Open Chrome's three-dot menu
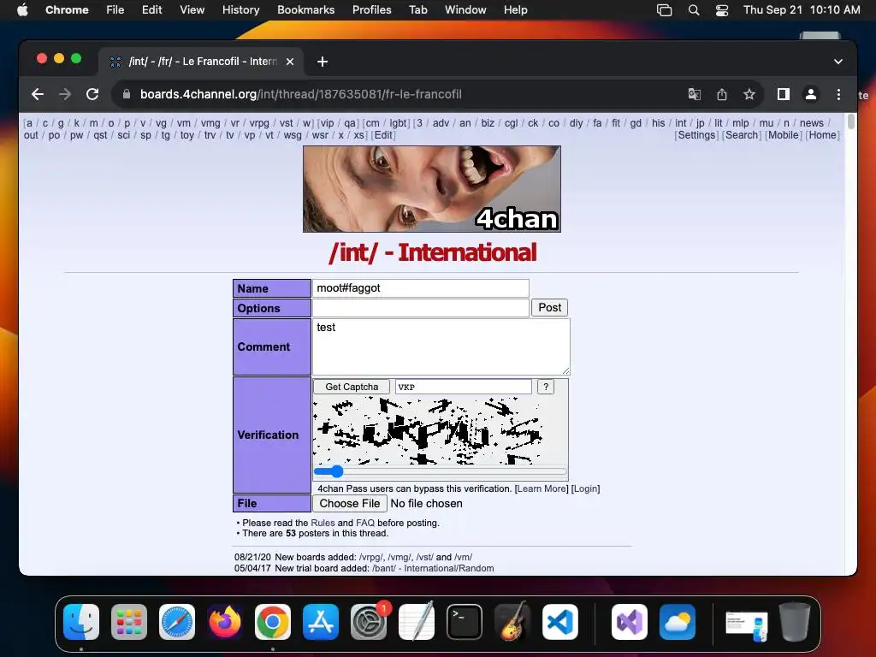The image size is (876, 657). click(x=838, y=94)
